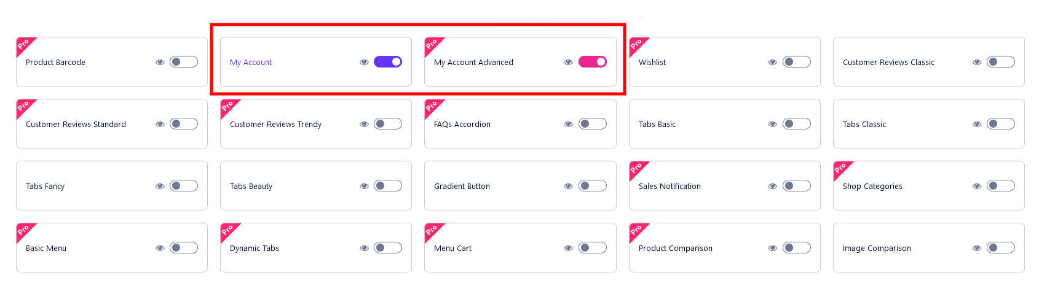Click the Dynamic Tabs widget name

(x=255, y=249)
